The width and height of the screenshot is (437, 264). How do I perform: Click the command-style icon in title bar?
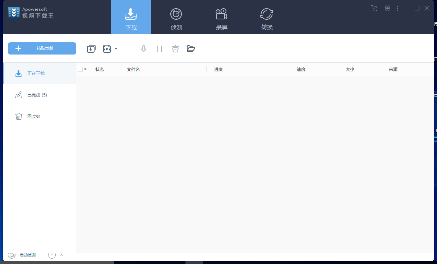pyautogui.click(x=387, y=8)
